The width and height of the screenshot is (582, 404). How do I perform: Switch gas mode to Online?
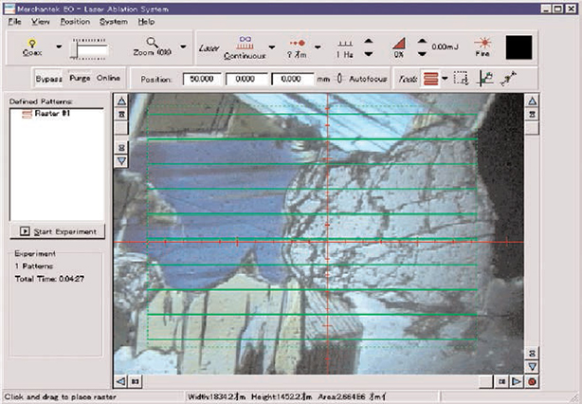108,78
